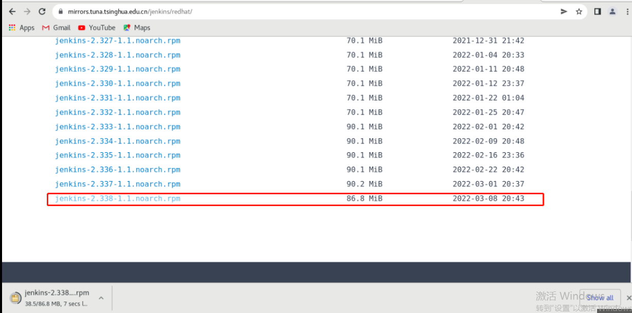The image size is (632, 313).
Task: Open the Gmail bookmark
Action: pyautogui.click(x=57, y=28)
